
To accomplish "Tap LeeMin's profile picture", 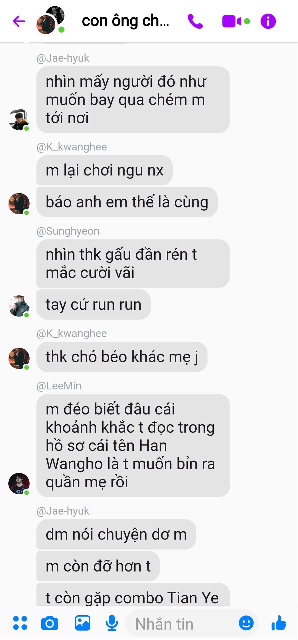I will tap(19, 483).
